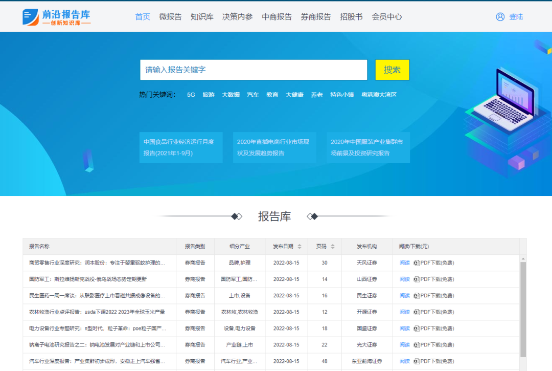Click the PDF下载 icon for the 电力设备 report
552x371 pixels.
click(x=417, y=328)
